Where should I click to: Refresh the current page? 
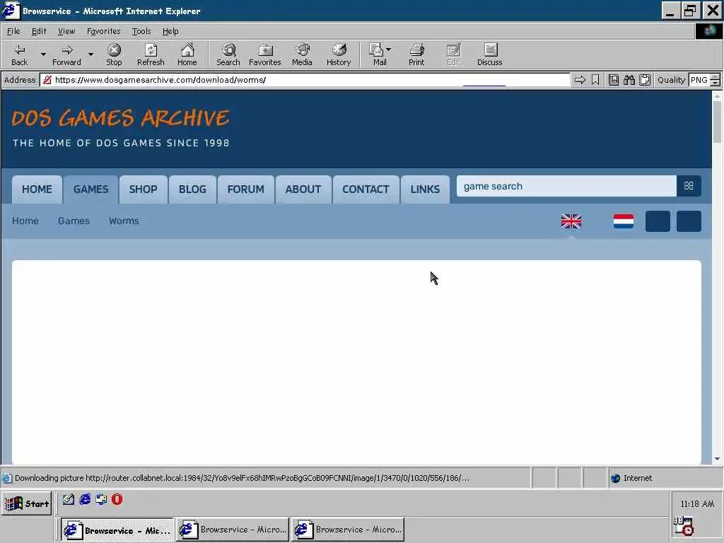151,54
